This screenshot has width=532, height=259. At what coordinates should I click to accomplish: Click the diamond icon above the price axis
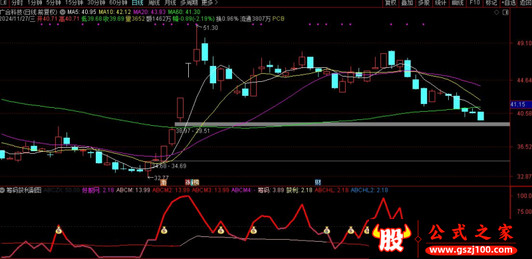tap(496, 13)
